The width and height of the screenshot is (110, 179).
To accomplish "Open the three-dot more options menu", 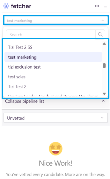I will point(97,6).
